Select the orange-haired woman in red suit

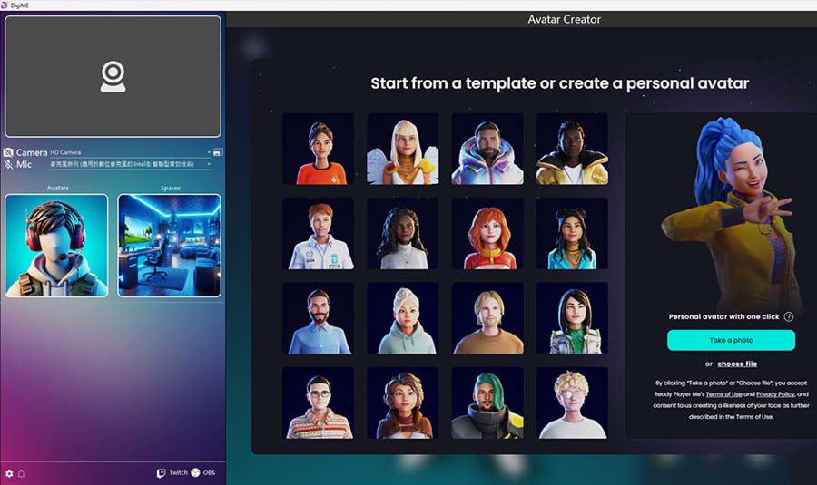[487, 234]
